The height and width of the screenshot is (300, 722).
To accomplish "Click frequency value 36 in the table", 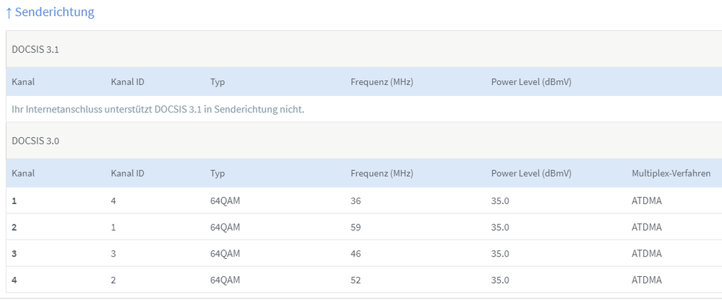I will coord(356,200).
